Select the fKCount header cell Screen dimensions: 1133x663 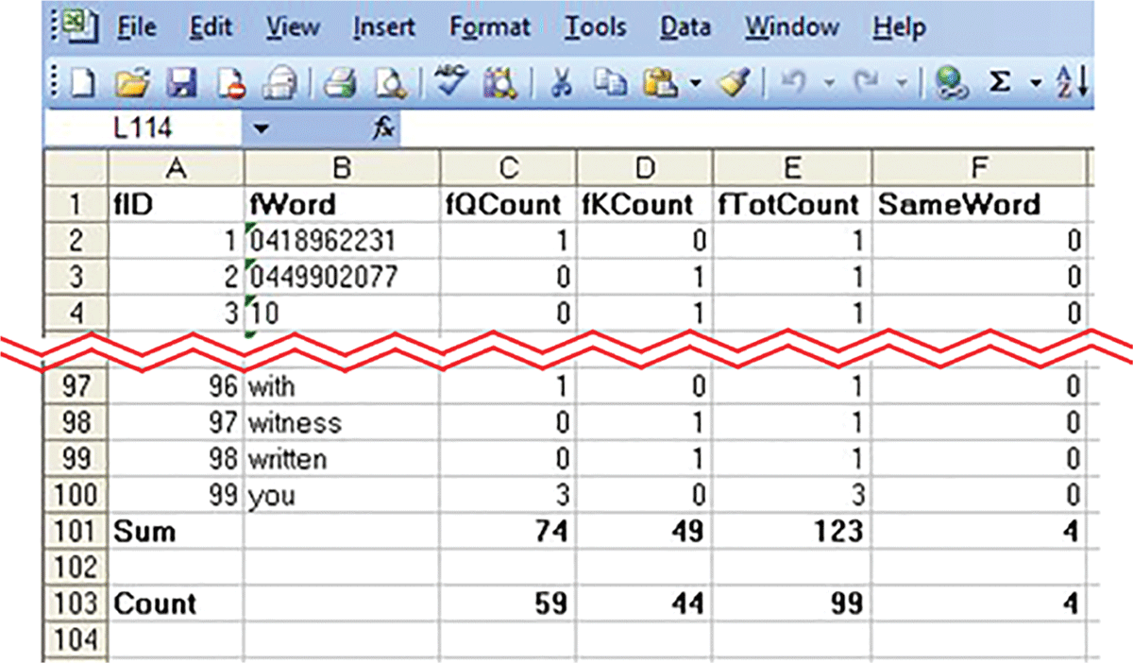(x=645, y=204)
